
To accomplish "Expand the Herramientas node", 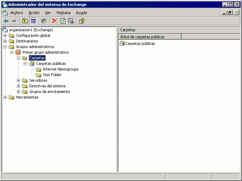I will (5, 97).
